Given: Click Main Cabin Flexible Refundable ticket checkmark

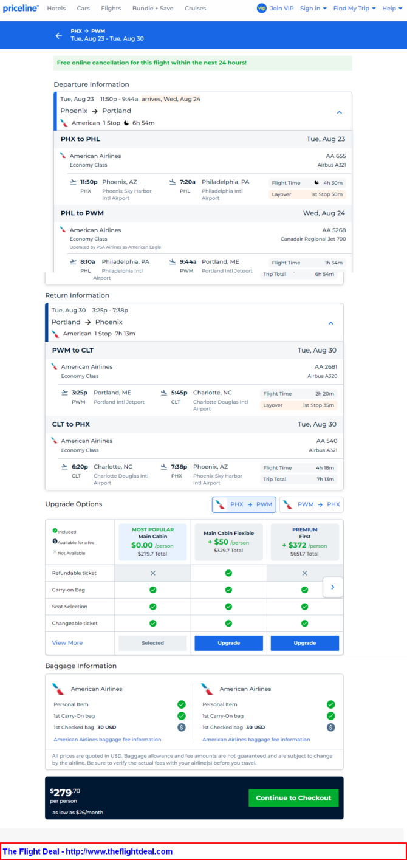Looking at the screenshot, I should pyautogui.click(x=228, y=573).
